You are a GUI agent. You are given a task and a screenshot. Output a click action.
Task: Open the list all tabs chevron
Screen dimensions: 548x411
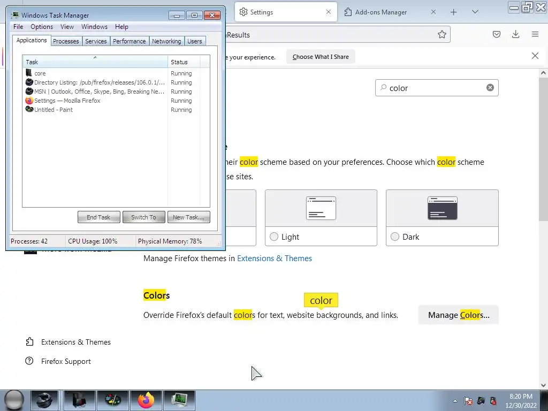(475, 12)
